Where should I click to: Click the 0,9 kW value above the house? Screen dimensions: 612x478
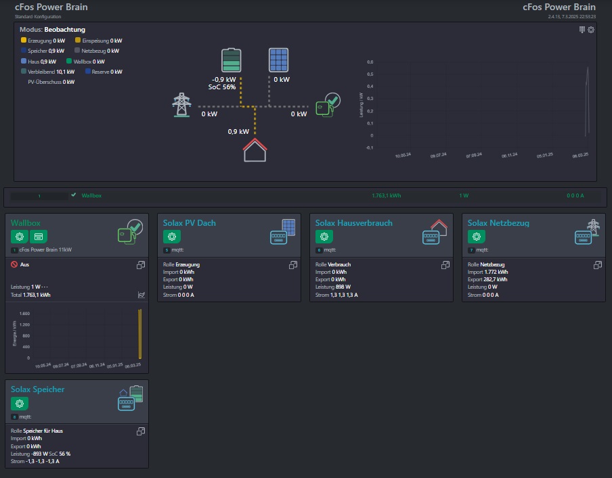pyautogui.click(x=238, y=131)
